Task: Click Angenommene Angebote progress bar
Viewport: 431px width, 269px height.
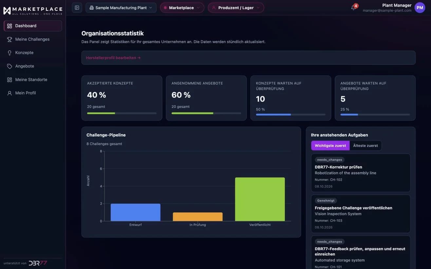Action: point(206,113)
